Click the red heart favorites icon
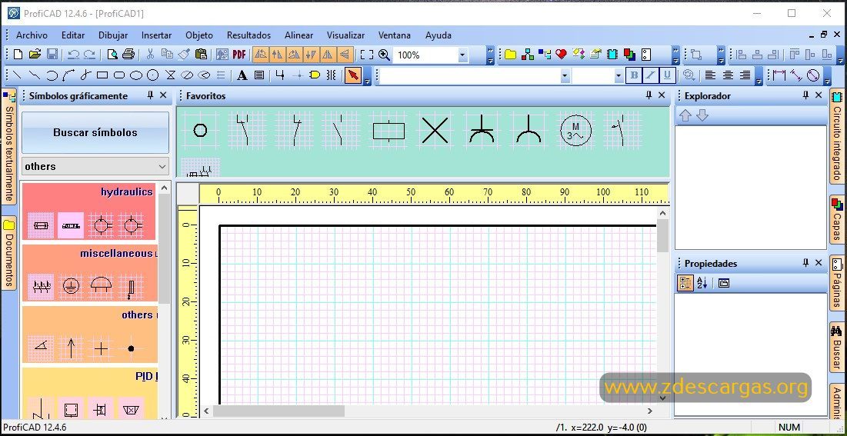 561,55
